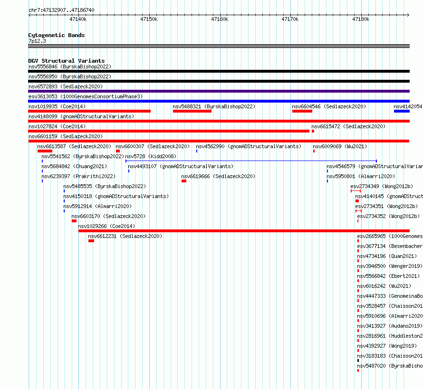Viewport: 423px width, 389px height.
Task: Click chr7:47132907..47186740 coordinate text
Action: tap(61, 10)
